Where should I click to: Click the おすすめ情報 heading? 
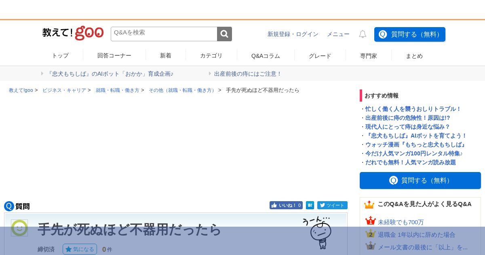382,96
